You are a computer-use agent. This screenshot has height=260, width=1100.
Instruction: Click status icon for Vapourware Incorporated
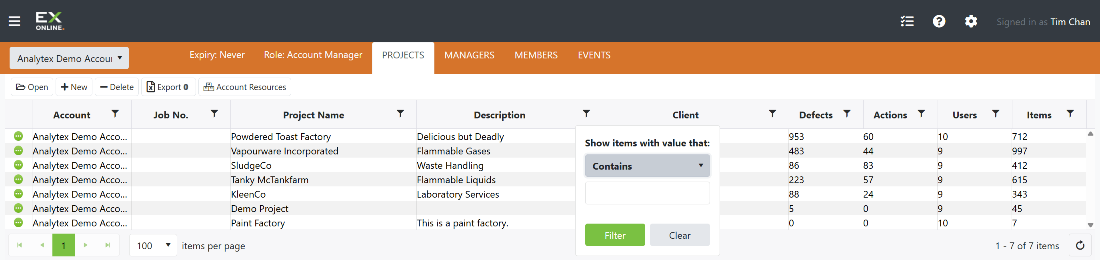(x=18, y=151)
